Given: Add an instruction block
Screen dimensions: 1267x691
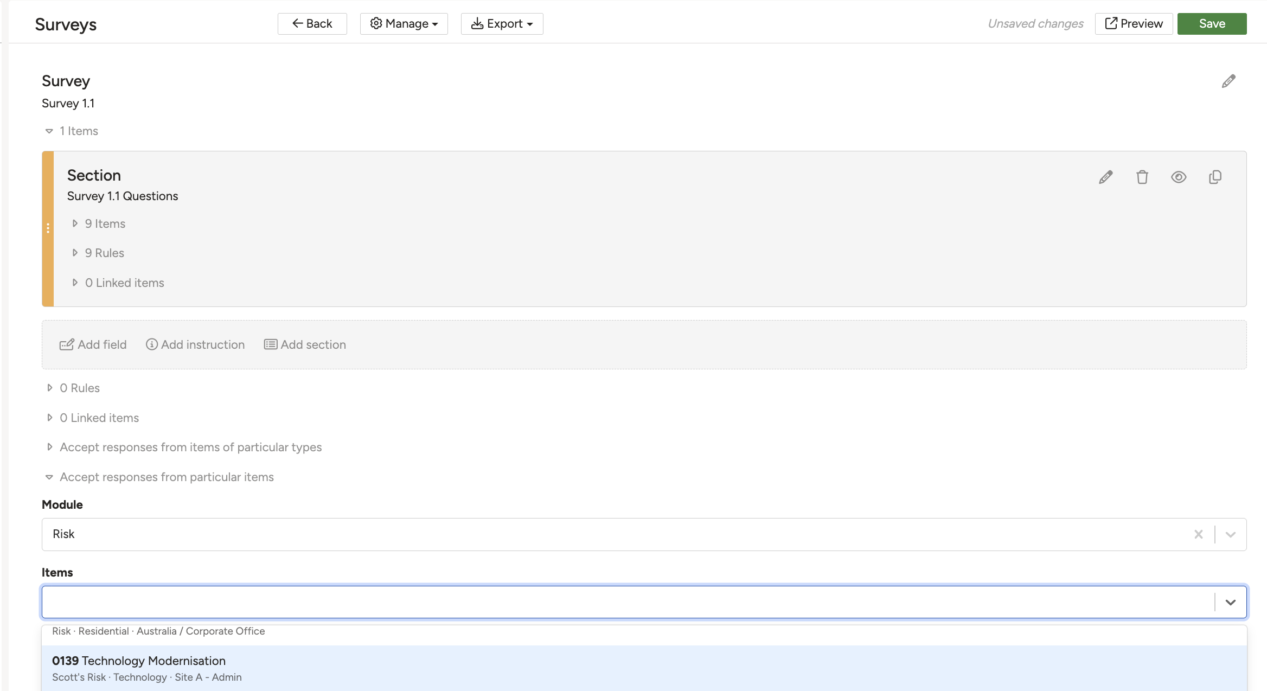Looking at the screenshot, I should (x=195, y=345).
